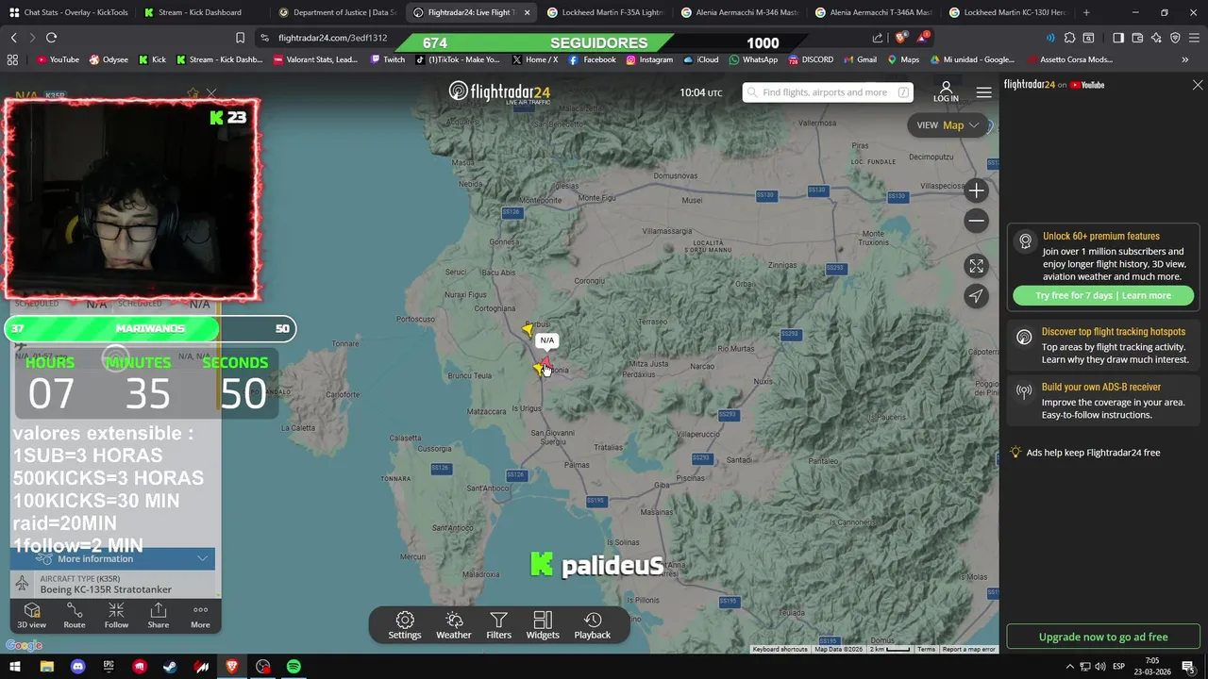Bookmark this page from the address bar
This screenshot has width=1208, height=679.
tap(240, 38)
